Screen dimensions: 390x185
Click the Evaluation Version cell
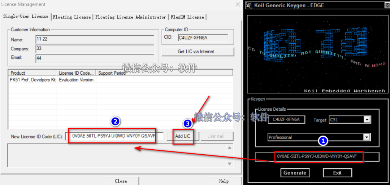(76, 80)
